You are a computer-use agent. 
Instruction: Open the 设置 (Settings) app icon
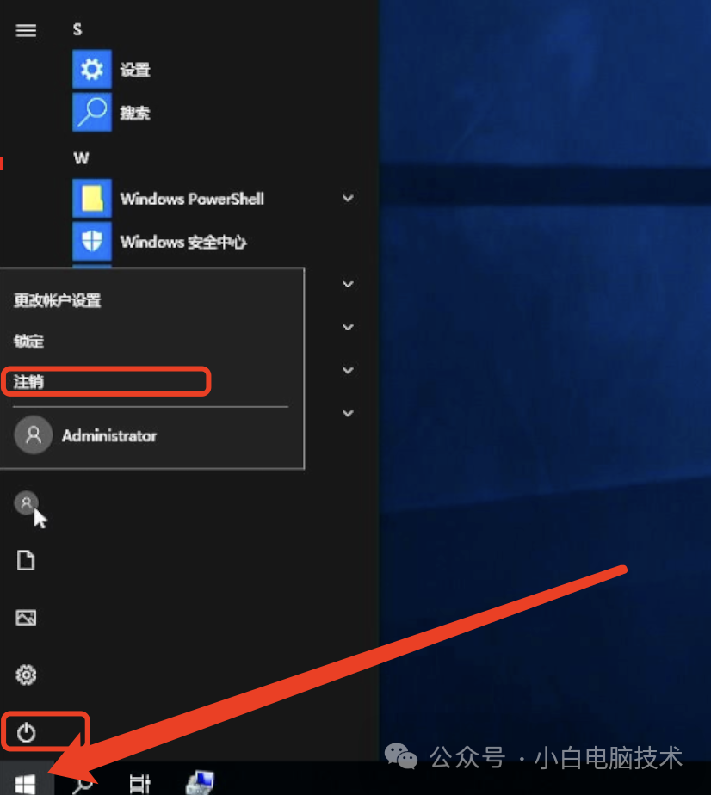click(91, 70)
